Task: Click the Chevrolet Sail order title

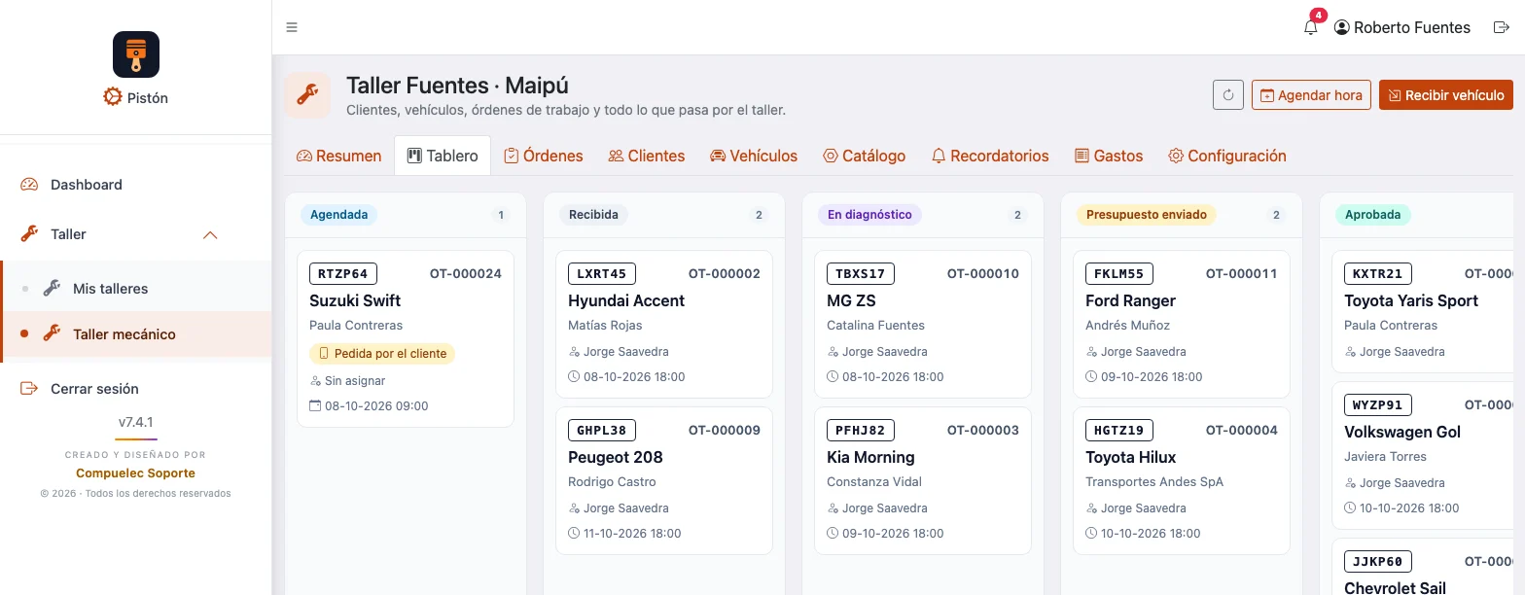Action: (x=1395, y=588)
